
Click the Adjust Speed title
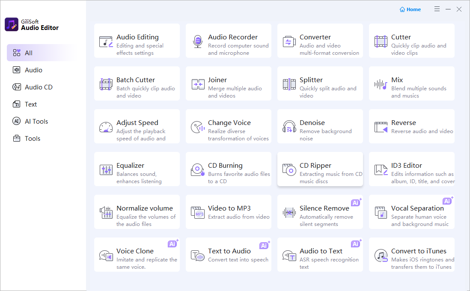137,122
